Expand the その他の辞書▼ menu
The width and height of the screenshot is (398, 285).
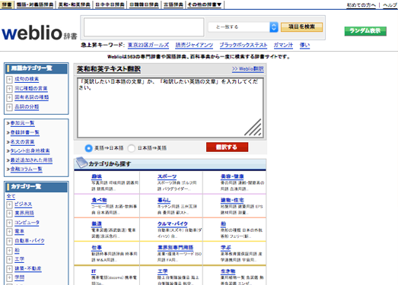tap(205, 5)
